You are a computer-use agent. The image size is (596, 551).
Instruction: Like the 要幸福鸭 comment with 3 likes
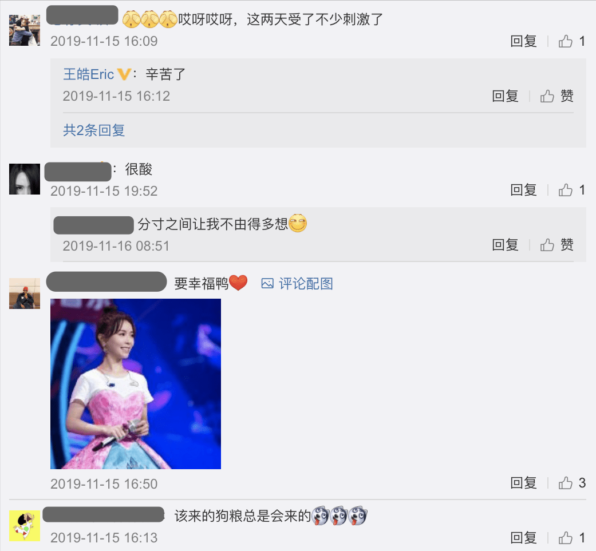(x=565, y=483)
